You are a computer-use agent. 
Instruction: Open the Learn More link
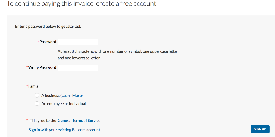[71, 96]
